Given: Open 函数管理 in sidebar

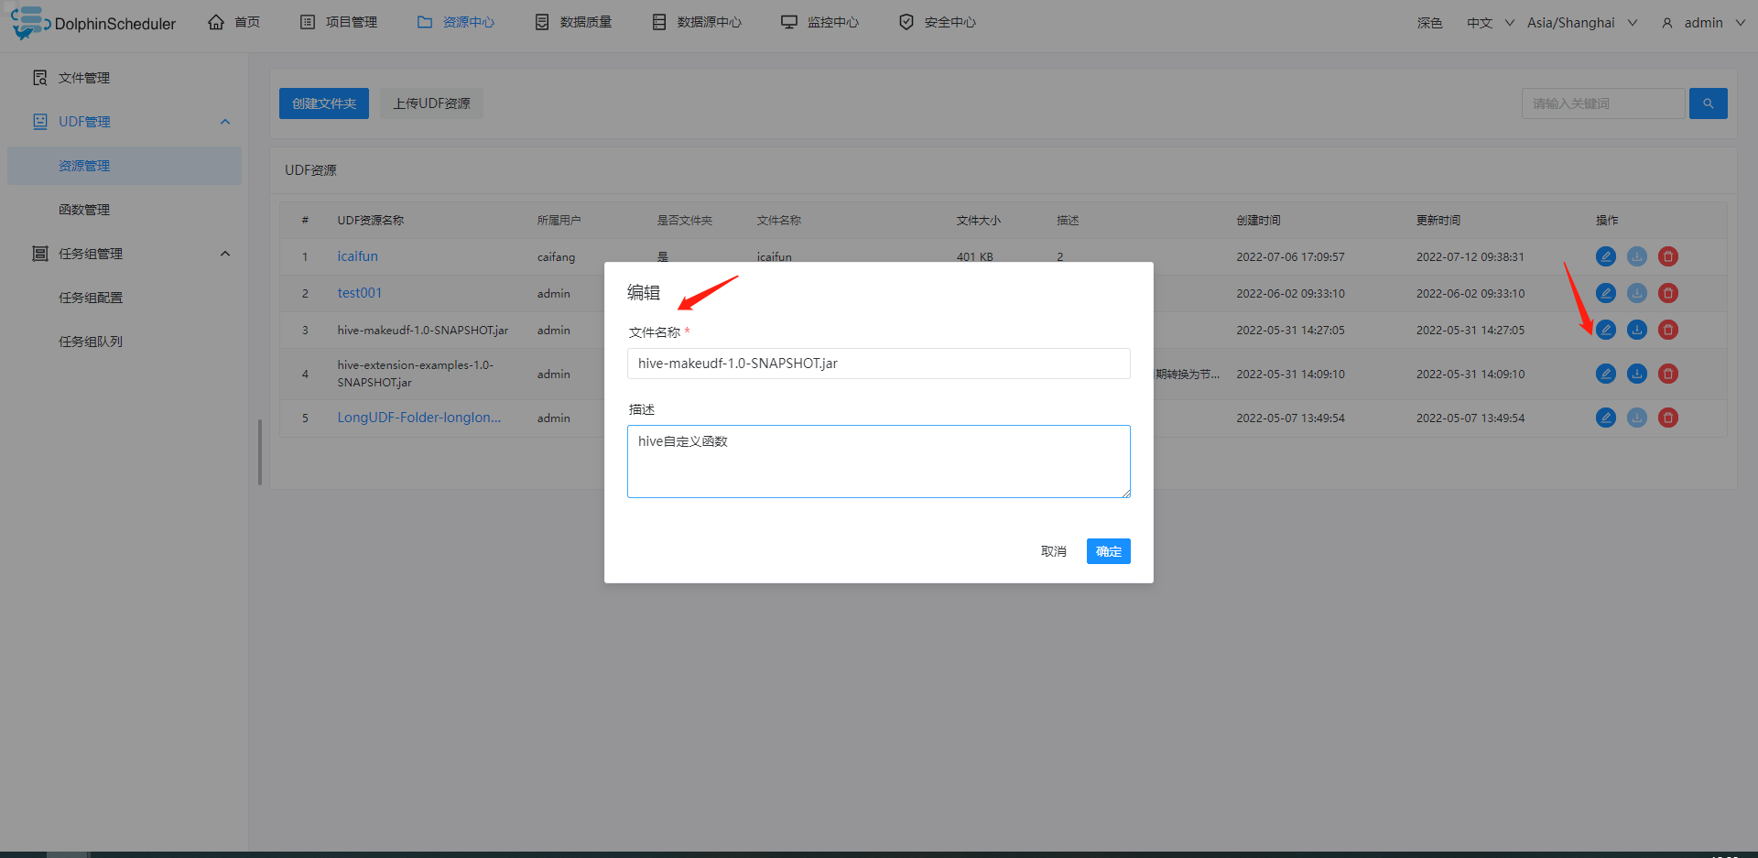Looking at the screenshot, I should coord(125,210).
